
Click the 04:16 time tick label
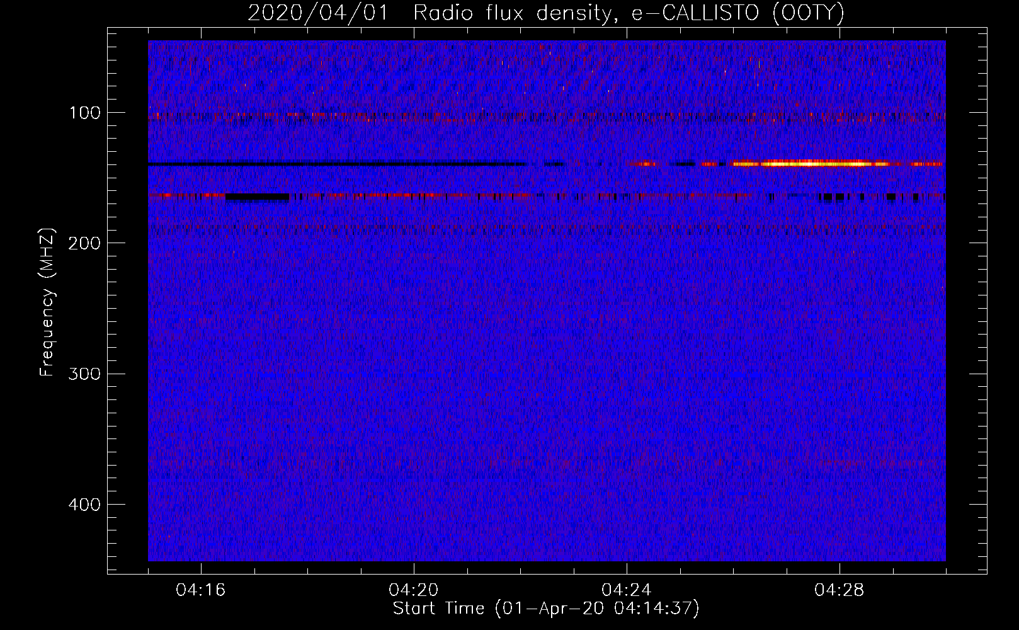tap(201, 590)
